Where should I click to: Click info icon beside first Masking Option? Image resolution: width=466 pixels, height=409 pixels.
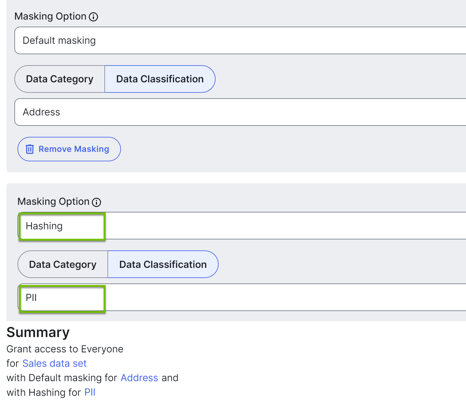pyautogui.click(x=93, y=17)
